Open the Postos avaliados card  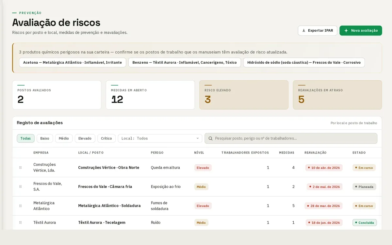(57, 95)
